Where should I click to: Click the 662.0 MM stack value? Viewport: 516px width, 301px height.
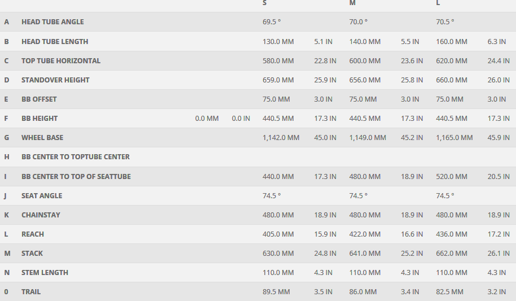coord(452,254)
